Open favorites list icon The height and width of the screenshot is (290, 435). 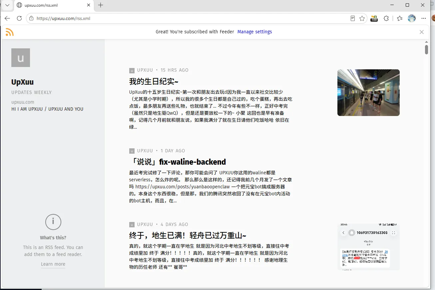tap(400, 18)
